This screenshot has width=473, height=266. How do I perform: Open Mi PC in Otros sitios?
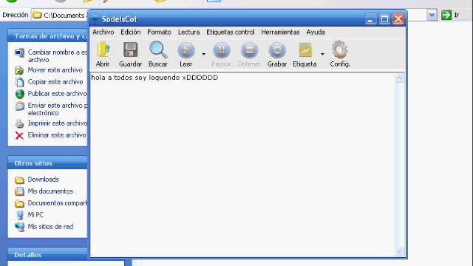click(35, 215)
